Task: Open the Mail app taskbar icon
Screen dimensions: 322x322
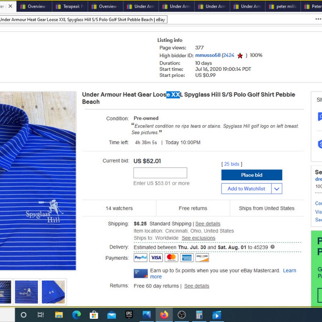Action: [112, 315]
